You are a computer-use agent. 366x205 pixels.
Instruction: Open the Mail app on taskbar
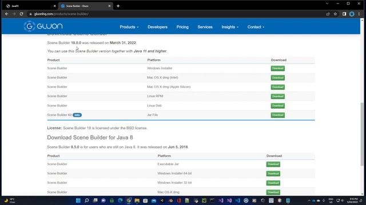[154, 200]
